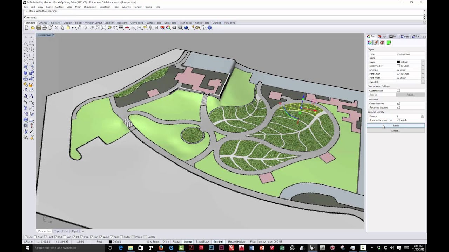449x252 pixels.
Task: Enable the Vertex osnap checkbox
Action: tap(121, 237)
